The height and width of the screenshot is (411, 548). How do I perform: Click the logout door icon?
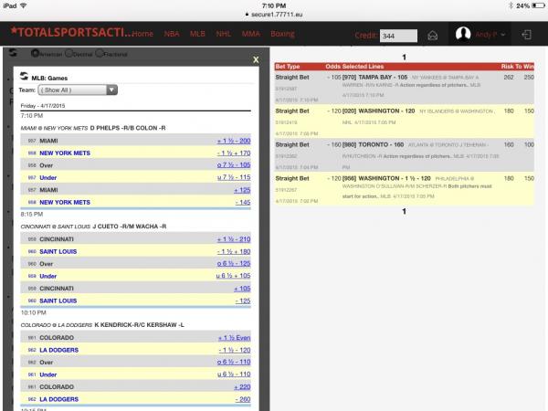[x=527, y=35]
